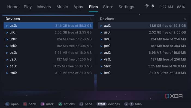The image size is (191, 108).
Task: Select tm0: device name in right pane
Action: (x=108, y=73)
